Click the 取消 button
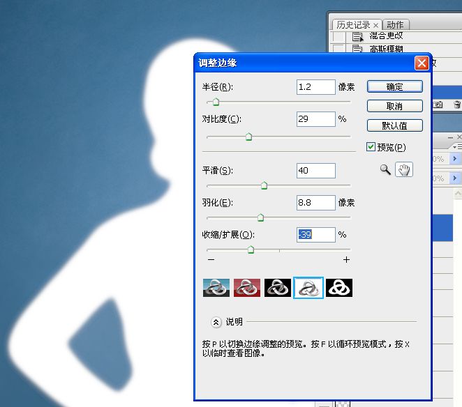The height and width of the screenshot is (407, 462). click(x=395, y=106)
